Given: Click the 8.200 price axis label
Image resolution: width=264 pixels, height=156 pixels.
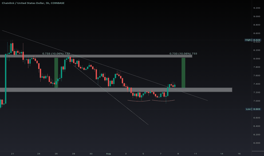Looking at the screenshot, I should (x=257, y=50).
